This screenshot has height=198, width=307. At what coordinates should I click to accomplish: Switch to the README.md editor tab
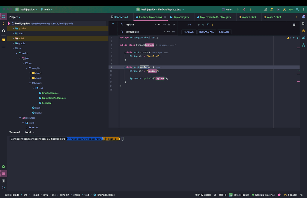click(x=121, y=17)
